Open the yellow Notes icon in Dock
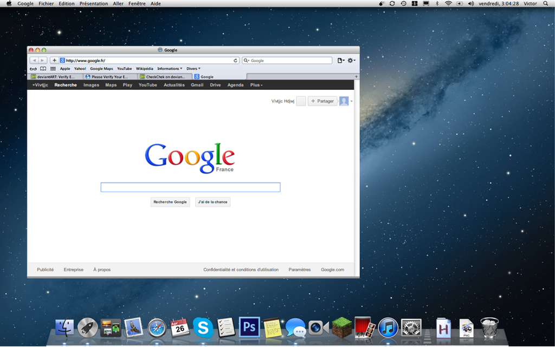The image size is (555, 347). (x=272, y=328)
